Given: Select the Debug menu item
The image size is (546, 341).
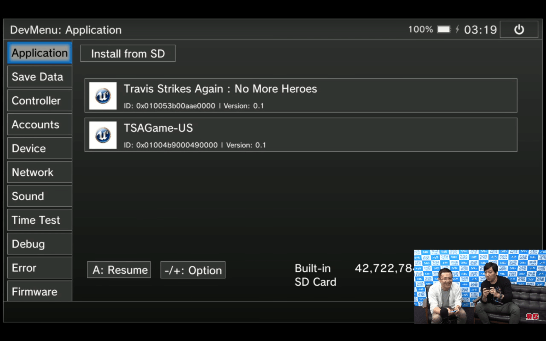Looking at the screenshot, I should pos(40,244).
